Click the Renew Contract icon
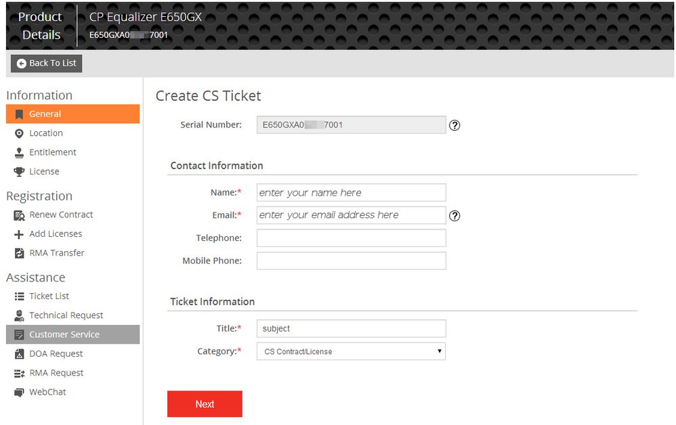Screen dimensions: 676x425 click(19, 215)
